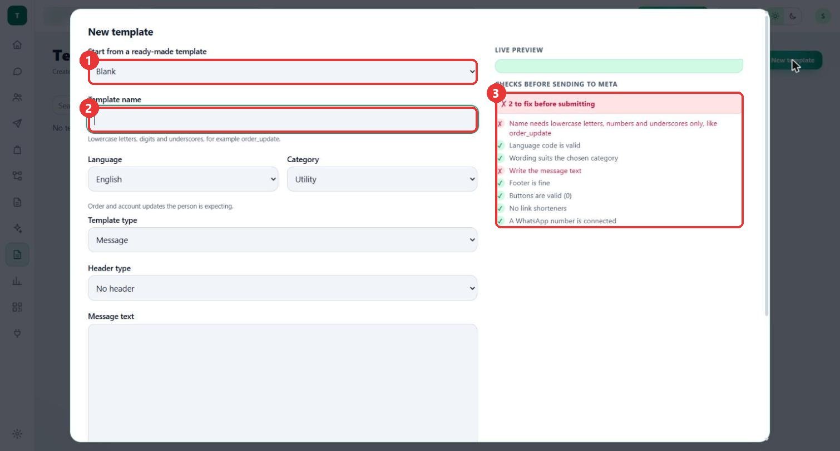The height and width of the screenshot is (451, 840).
Task: Open the flow diagram icon in sidebar
Action: click(x=17, y=176)
